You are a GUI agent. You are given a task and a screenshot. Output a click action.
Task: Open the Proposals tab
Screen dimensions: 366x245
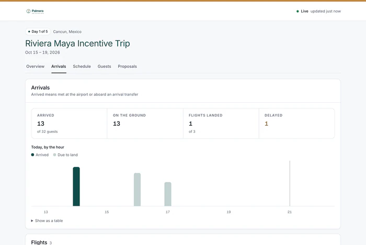click(127, 66)
